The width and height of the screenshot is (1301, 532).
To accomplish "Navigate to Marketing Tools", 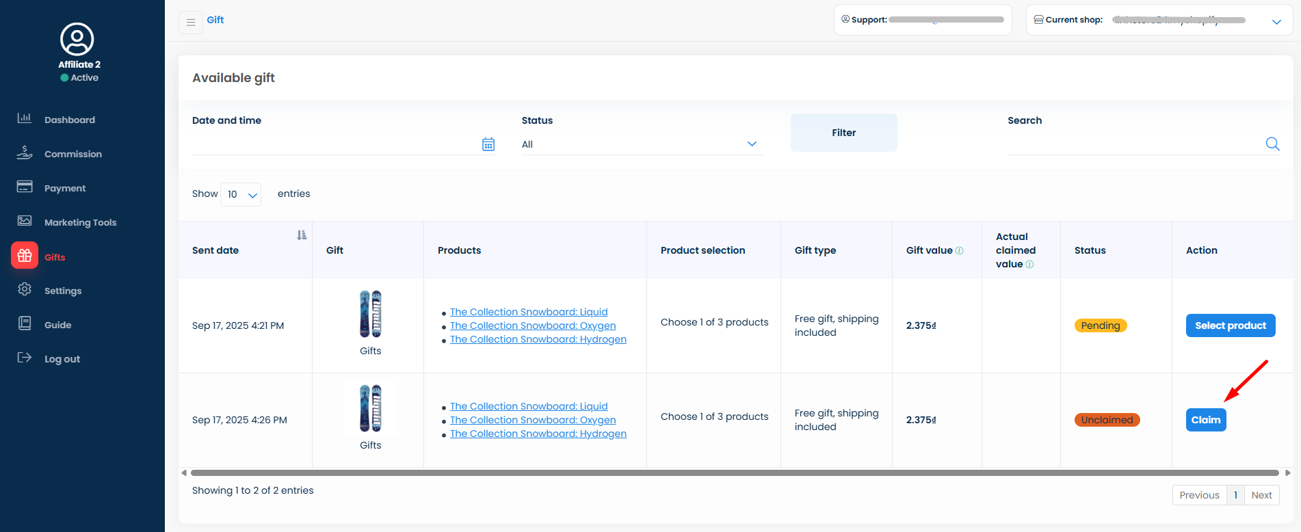I will pos(80,222).
